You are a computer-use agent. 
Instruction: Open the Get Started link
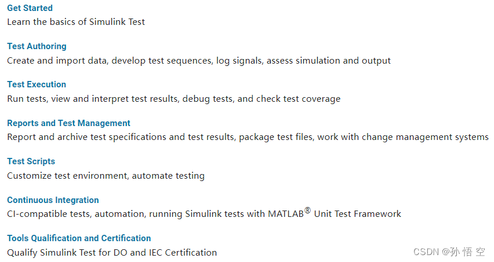coord(30,8)
